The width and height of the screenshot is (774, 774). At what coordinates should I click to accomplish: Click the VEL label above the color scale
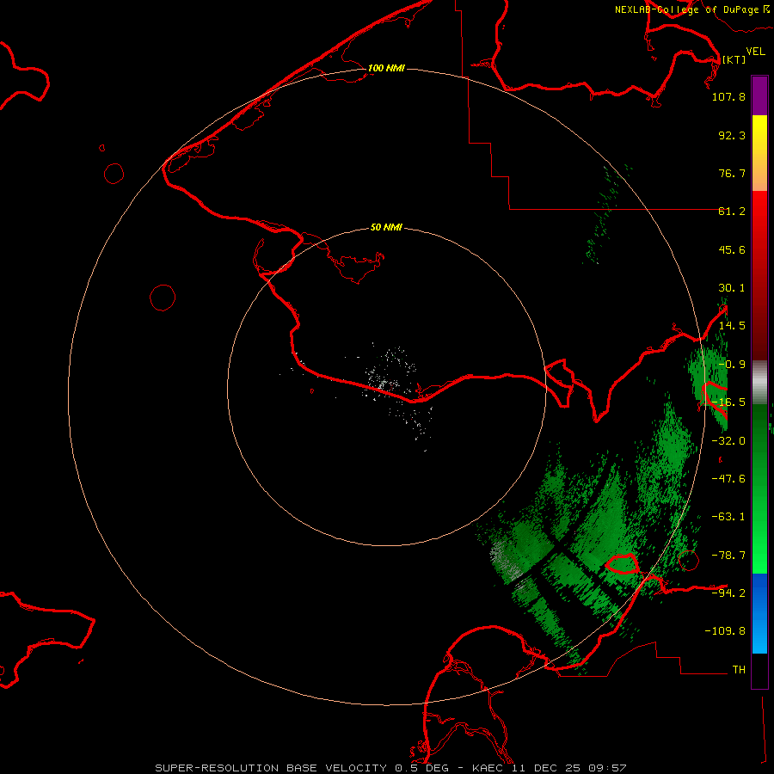pos(755,51)
